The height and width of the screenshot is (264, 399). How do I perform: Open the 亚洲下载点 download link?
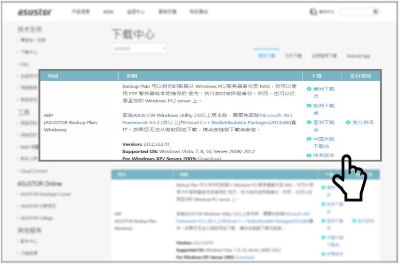pos(323,126)
